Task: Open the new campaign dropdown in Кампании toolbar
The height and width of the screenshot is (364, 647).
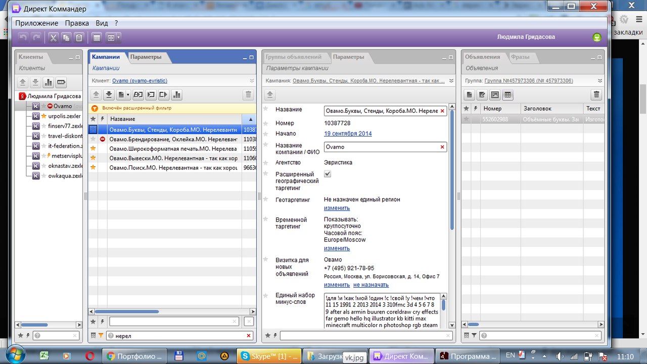Action: [123, 95]
